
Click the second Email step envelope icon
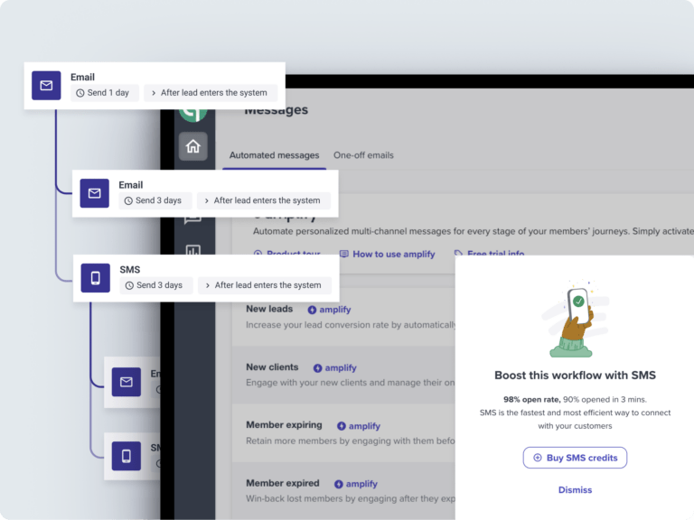tap(94, 193)
